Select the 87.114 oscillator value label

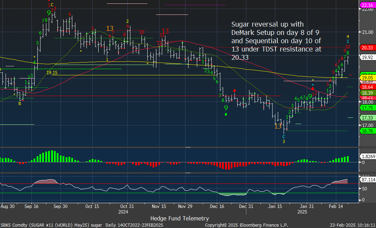point(367,180)
